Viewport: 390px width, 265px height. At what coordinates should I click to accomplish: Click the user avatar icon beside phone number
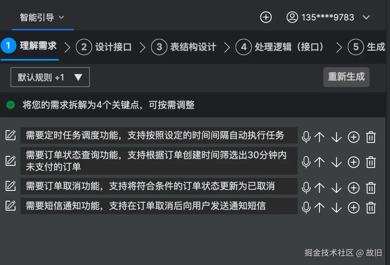point(292,17)
